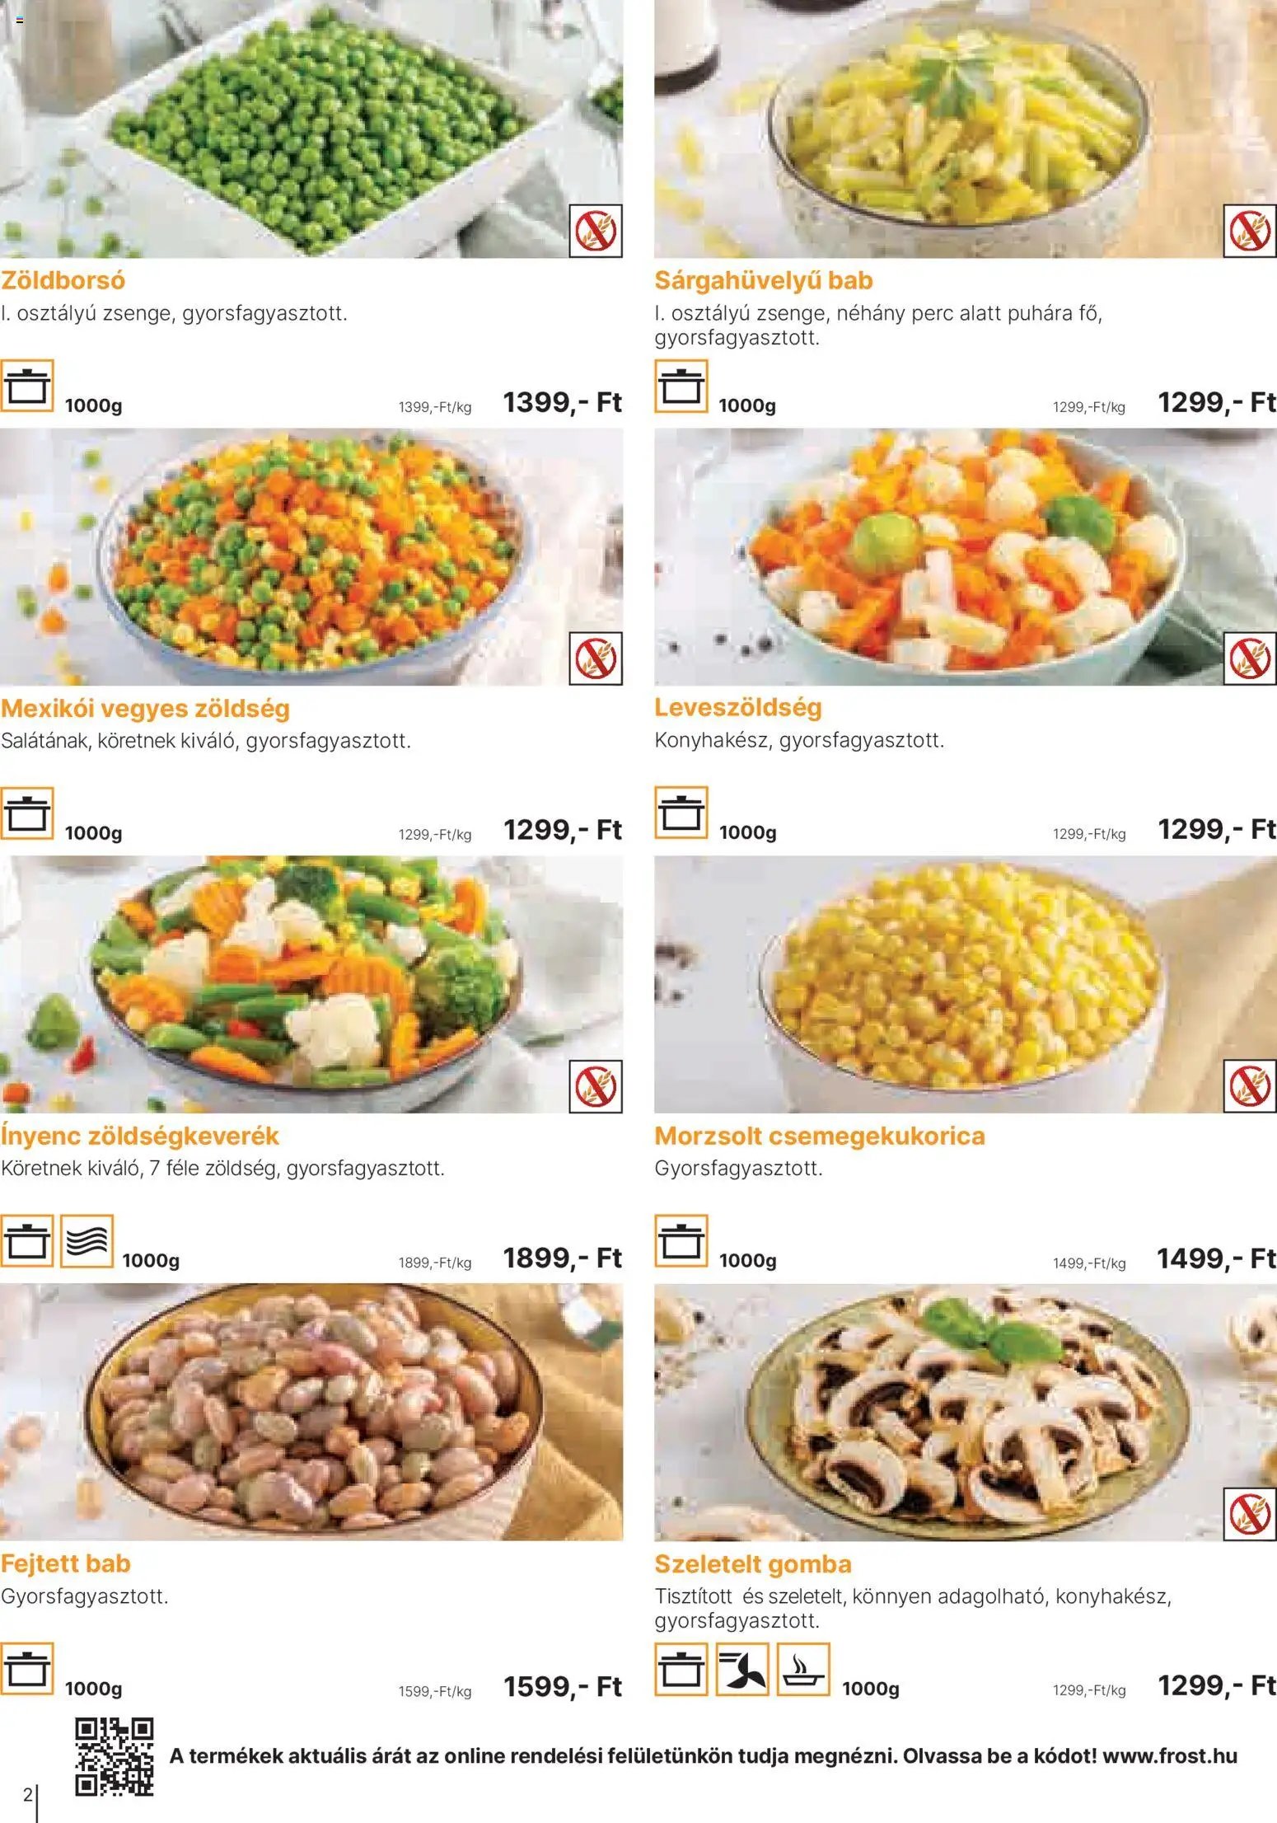Click the 1899,- Ft price of Ínyenc zöldségkeverék

coord(562,1258)
